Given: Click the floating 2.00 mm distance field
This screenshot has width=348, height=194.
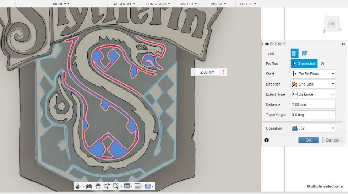Looking at the screenshot, I should pyautogui.click(x=207, y=72).
